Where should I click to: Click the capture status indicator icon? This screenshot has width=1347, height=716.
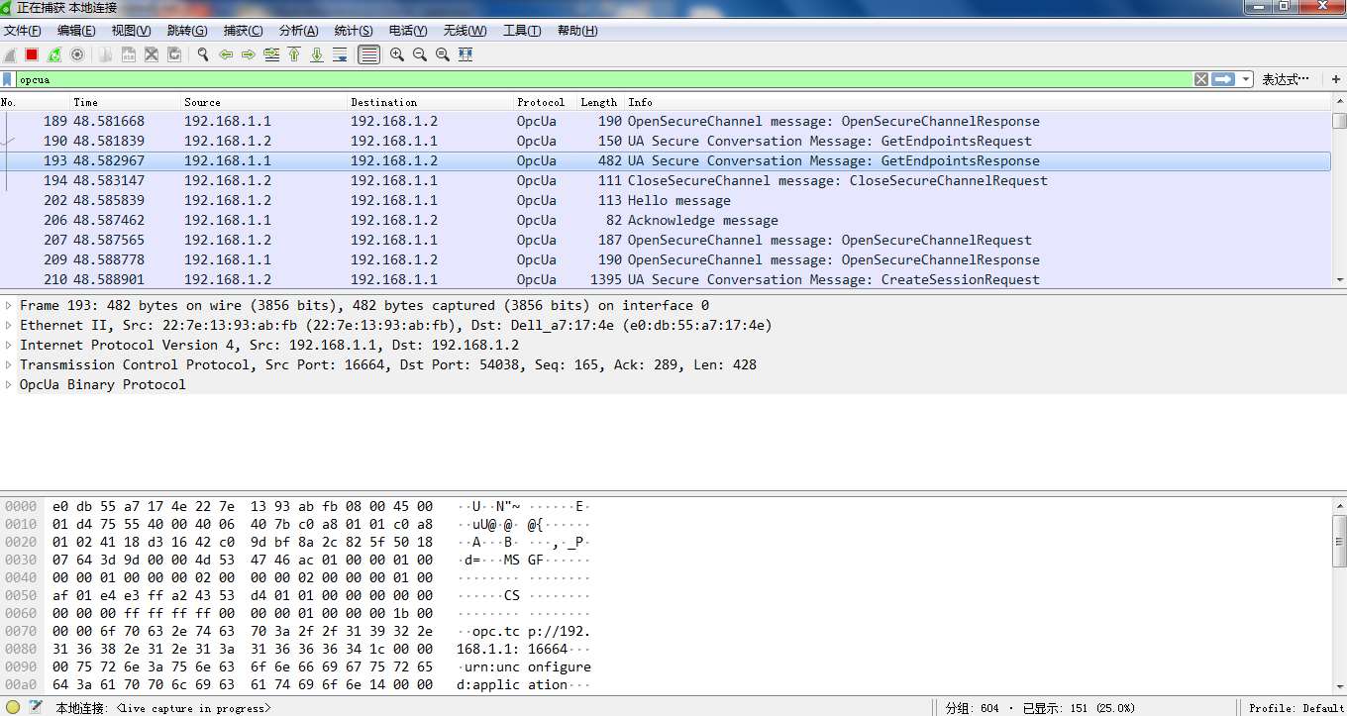pyautogui.click(x=13, y=707)
